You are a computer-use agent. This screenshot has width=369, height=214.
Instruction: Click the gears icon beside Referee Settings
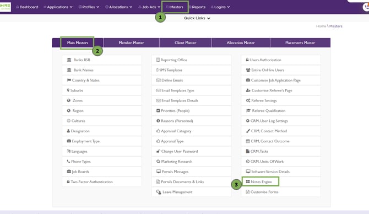(x=248, y=100)
